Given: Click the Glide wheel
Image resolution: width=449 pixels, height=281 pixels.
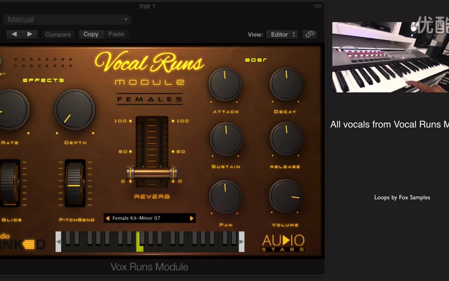Looking at the screenshot, I should (10, 183).
